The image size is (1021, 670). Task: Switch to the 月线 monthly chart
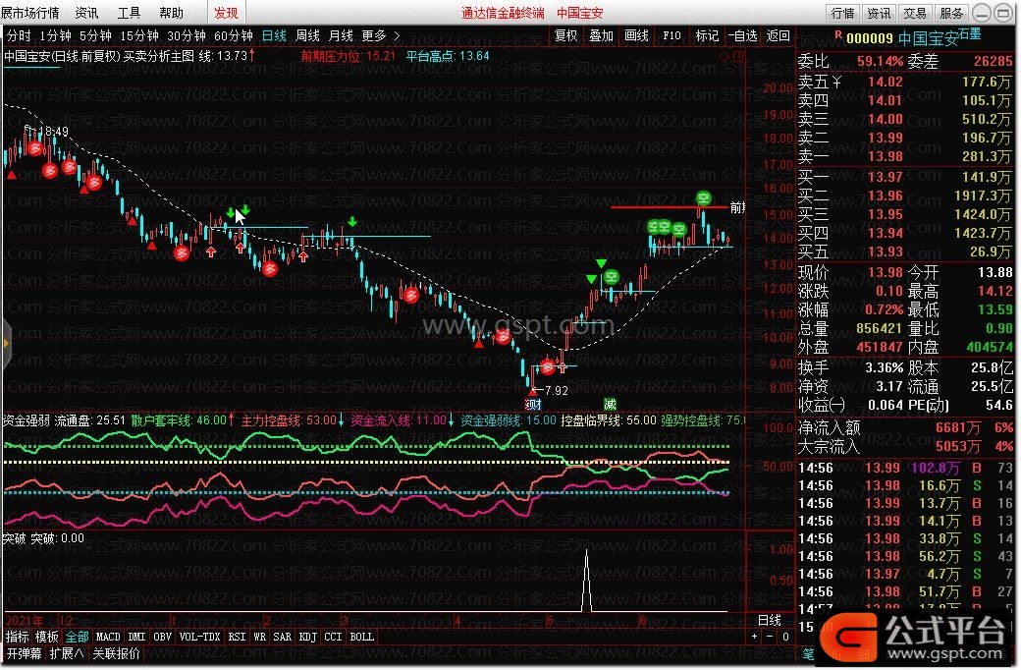point(341,35)
